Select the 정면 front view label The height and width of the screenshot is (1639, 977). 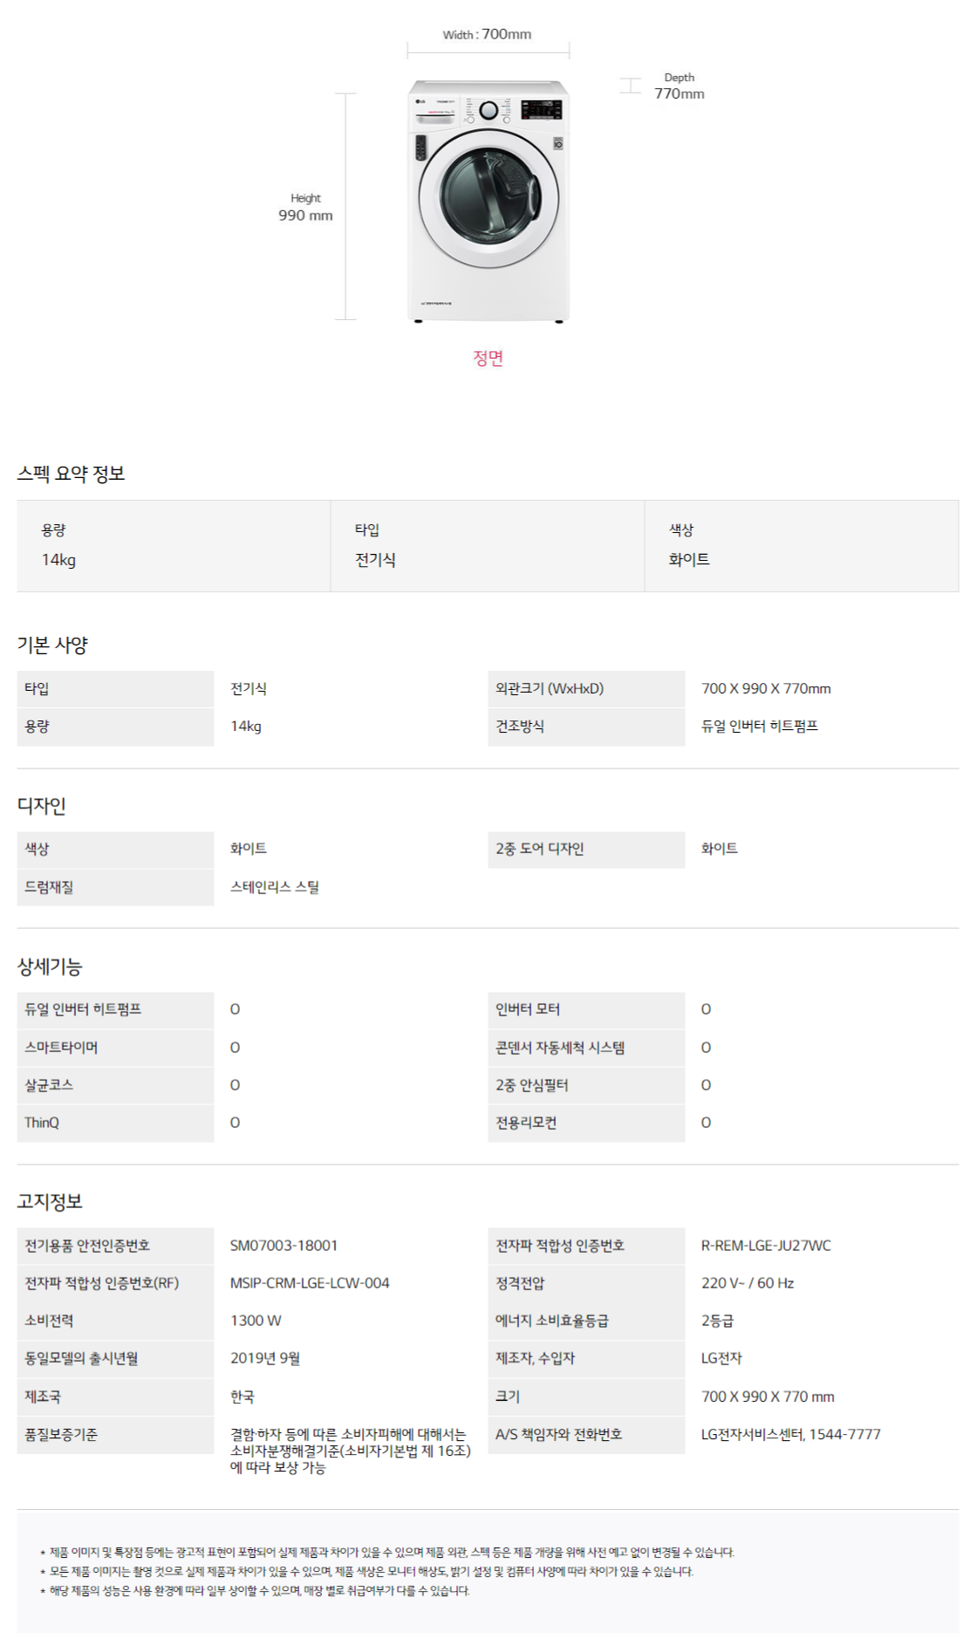click(488, 358)
